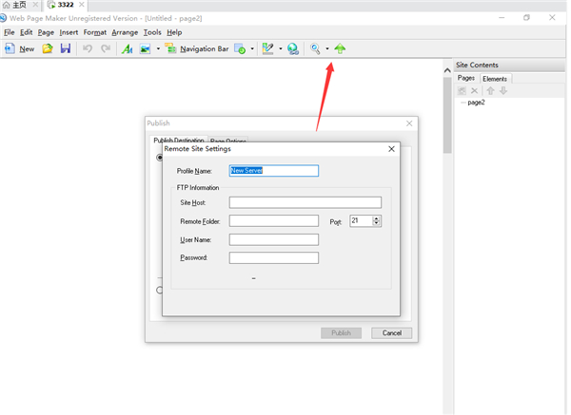This screenshot has width=571, height=415.
Task: Click the Insert Image toolbar icon
Action: coord(146,48)
